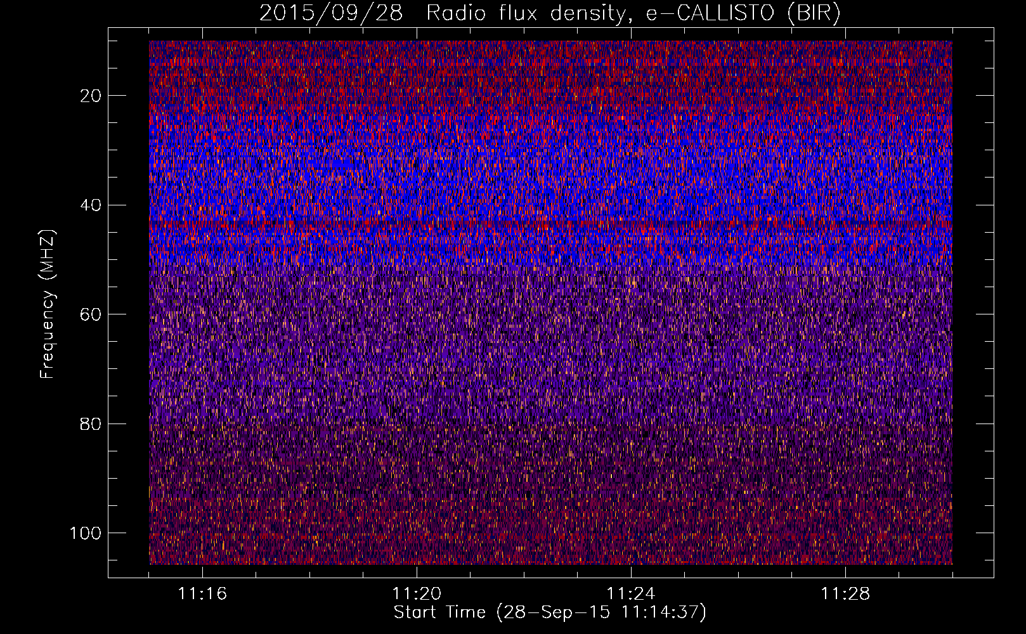Click the 11:28 time tick label
This screenshot has width=1026, height=634.
pyautogui.click(x=845, y=593)
